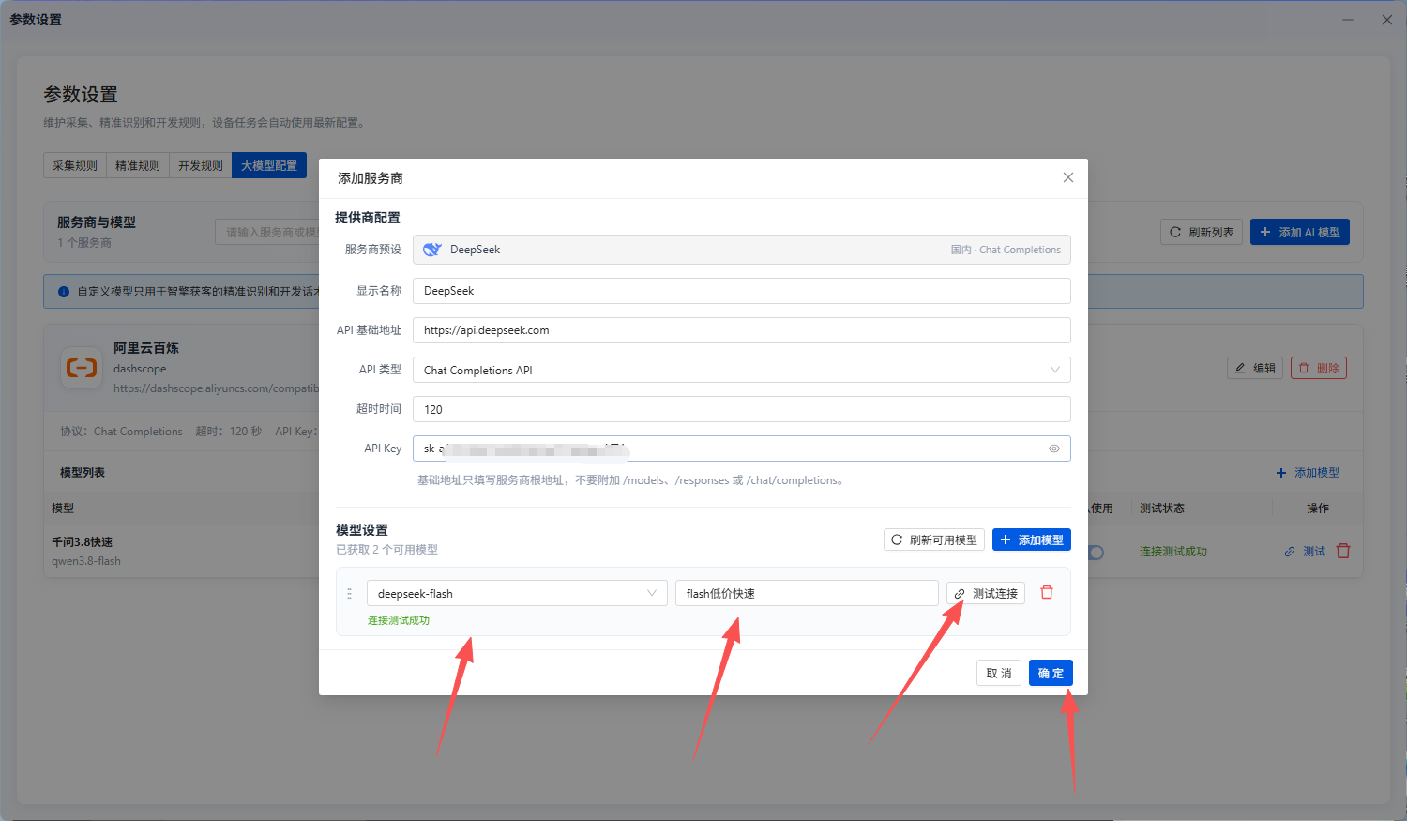Delete the qwen3.8-flash model with trash icon

[x=1343, y=551]
